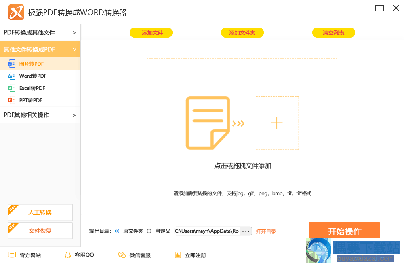Click the large document icon
Screen dimensions: 404x263
pyautogui.click(x=208, y=123)
